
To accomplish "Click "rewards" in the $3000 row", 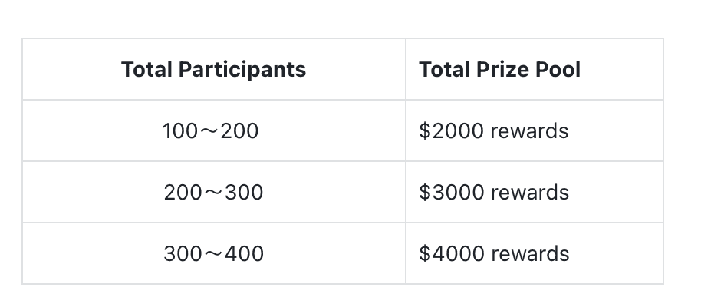I will 530,193.
